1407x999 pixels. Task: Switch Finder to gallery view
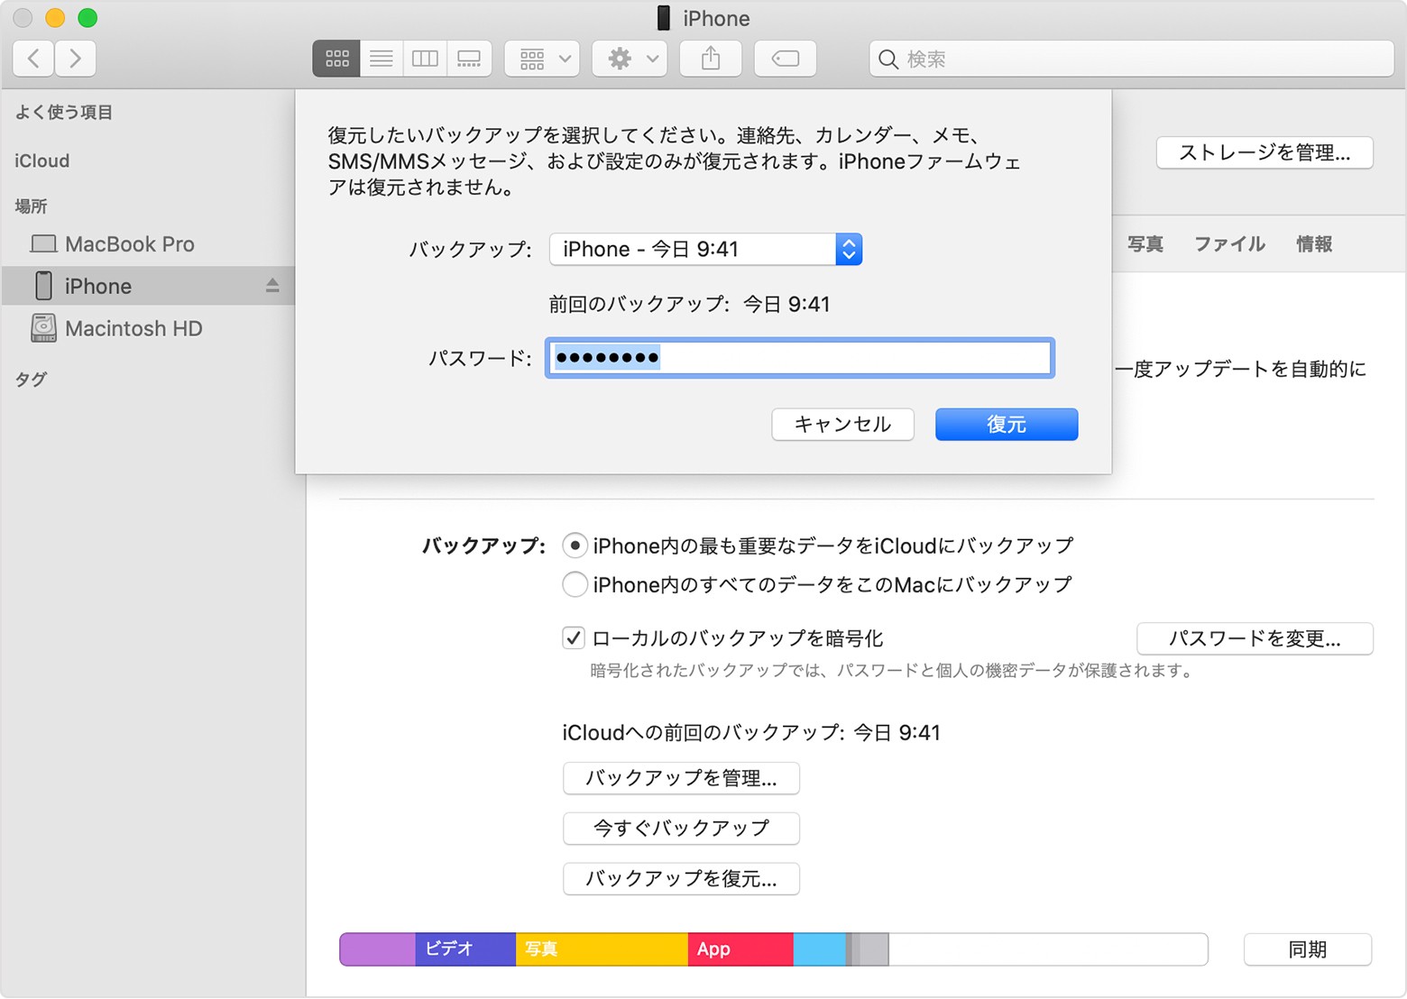click(469, 59)
